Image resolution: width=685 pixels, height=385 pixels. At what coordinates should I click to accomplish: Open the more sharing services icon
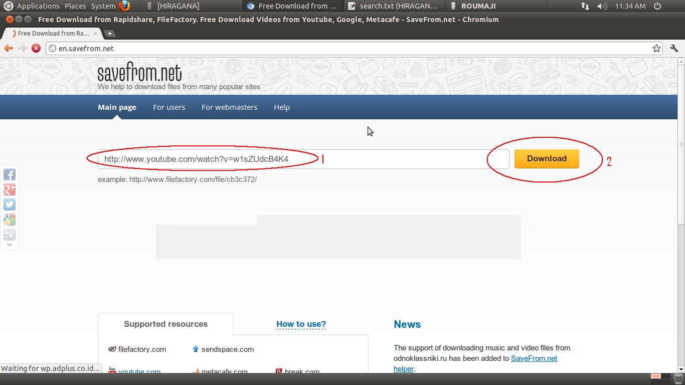9,235
